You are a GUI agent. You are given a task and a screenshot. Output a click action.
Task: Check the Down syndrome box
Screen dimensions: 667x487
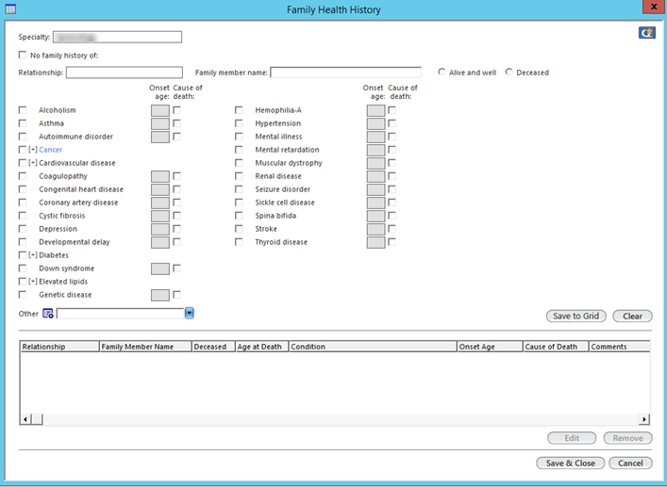pos(23,268)
